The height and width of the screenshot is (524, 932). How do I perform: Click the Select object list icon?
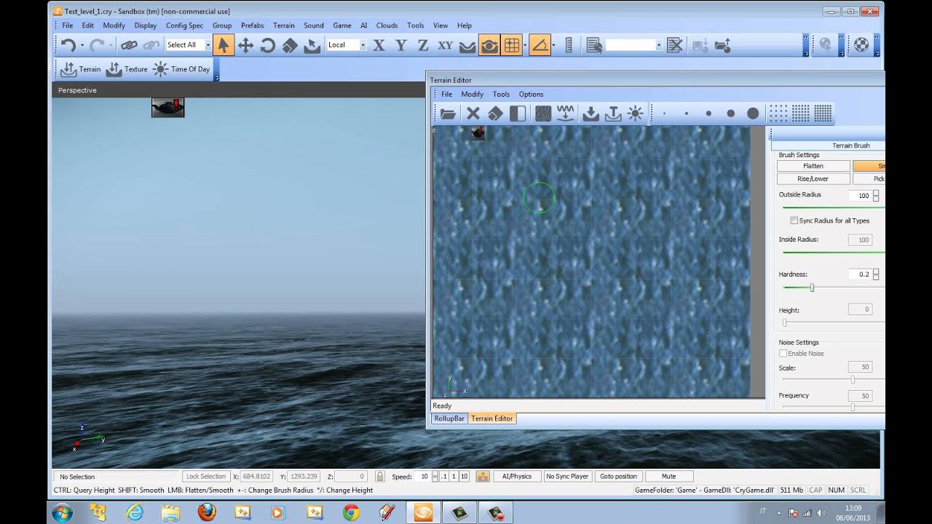pyautogui.click(x=594, y=45)
